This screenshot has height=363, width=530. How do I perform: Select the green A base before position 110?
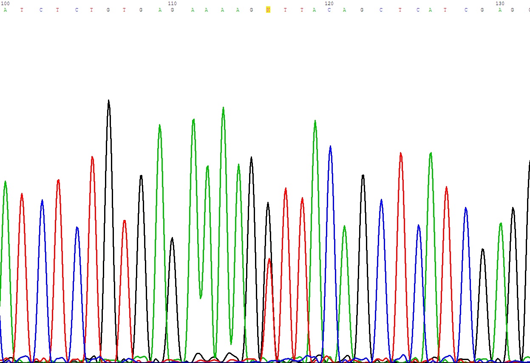tap(160, 10)
